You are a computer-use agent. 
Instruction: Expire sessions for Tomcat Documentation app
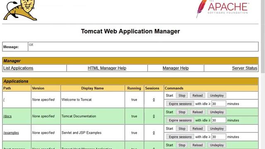coord(180,120)
